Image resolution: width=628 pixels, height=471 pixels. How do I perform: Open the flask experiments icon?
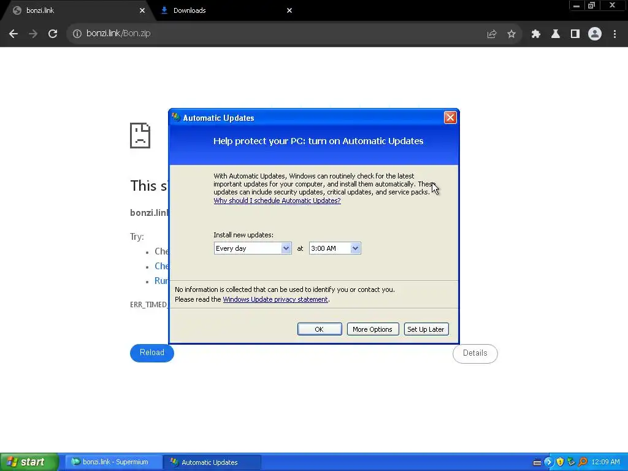(555, 34)
